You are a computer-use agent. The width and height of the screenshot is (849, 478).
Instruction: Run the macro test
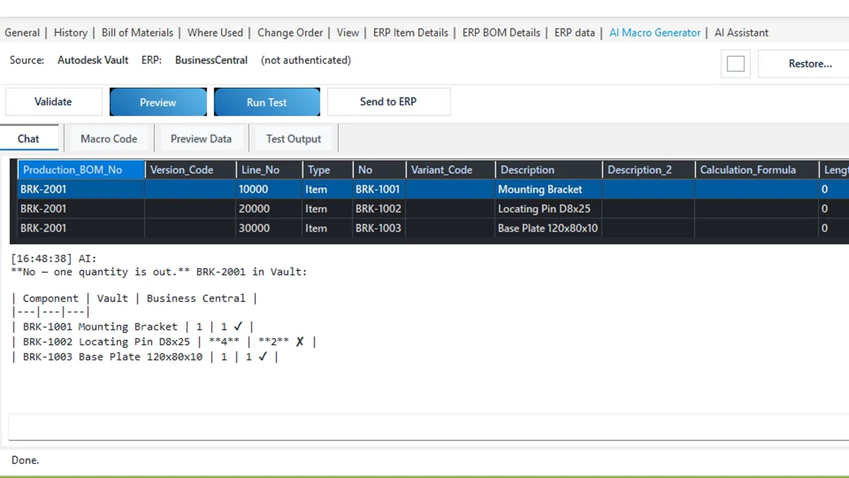coord(267,102)
